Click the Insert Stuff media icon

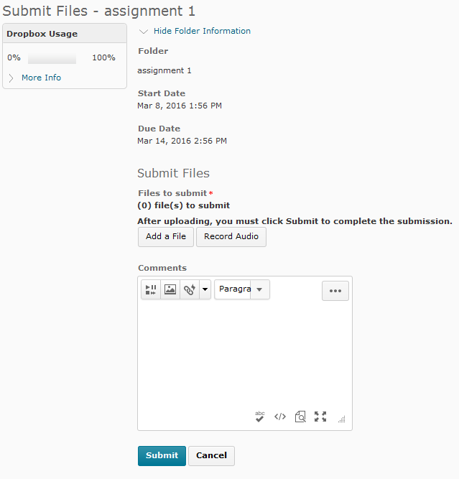(151, 289)
